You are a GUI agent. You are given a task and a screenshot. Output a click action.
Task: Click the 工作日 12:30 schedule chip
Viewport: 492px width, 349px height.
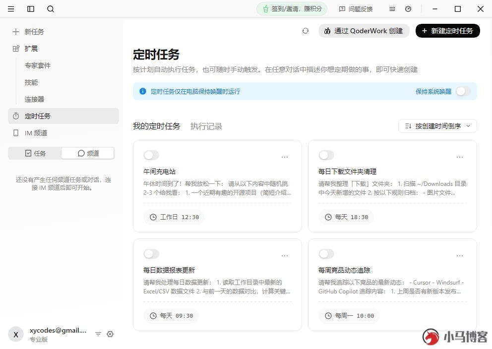point(174,217)
